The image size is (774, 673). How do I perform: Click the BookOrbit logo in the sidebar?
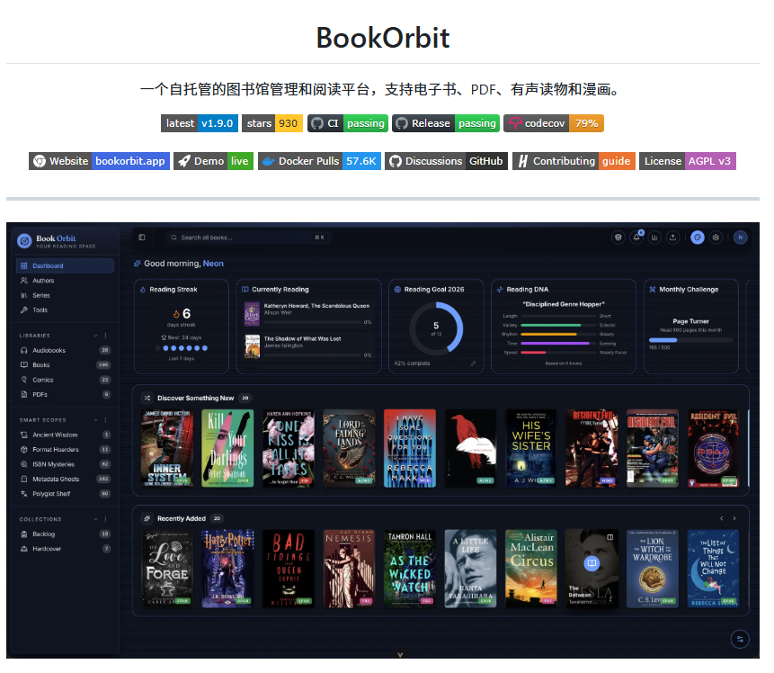point(24,241)
